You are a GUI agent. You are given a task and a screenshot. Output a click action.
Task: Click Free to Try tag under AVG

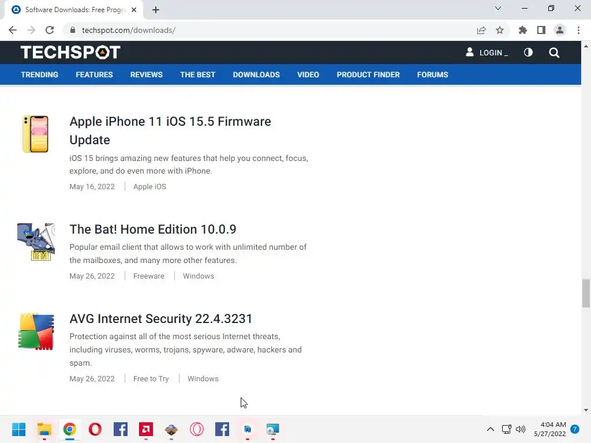[151, 378]
